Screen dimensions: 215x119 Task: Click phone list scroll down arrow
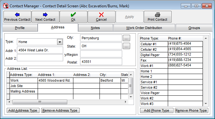click(x=206, y=104)
